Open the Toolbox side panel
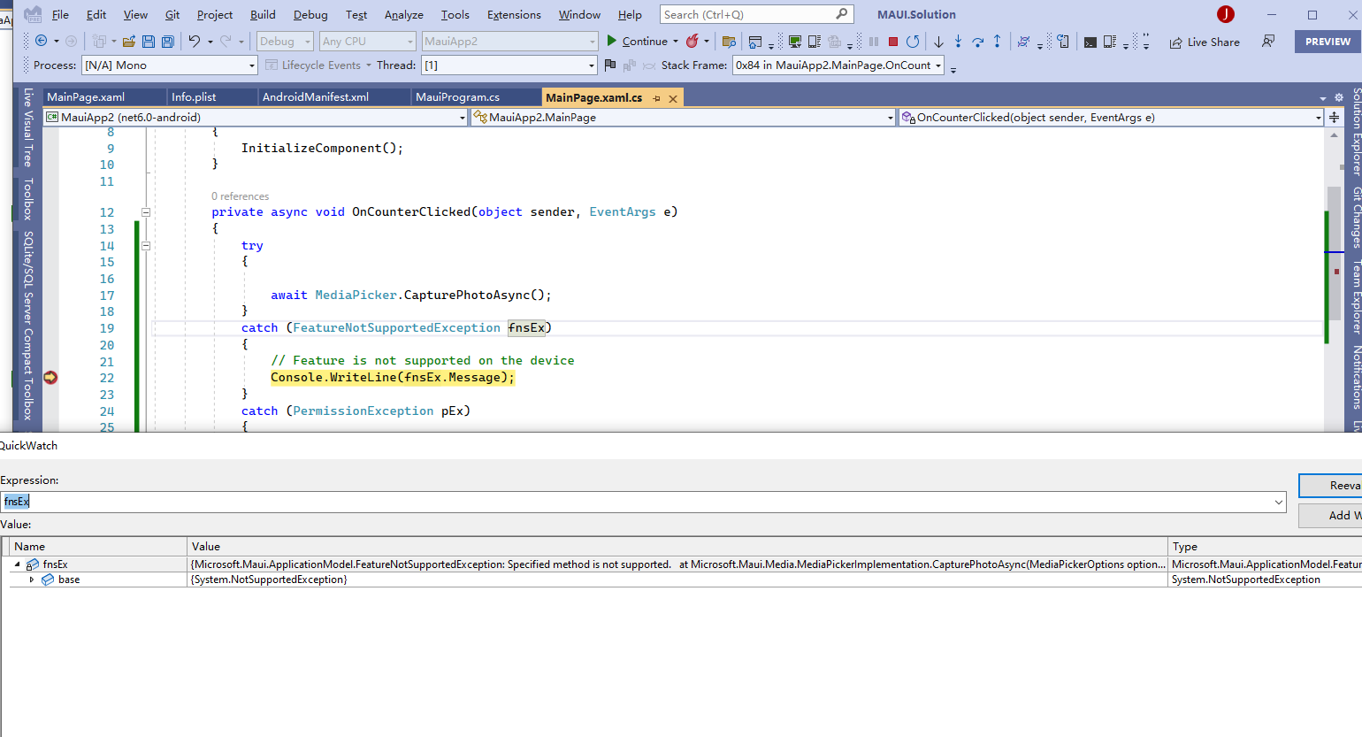Image resolution: width=1362 pixels, height=737 pixels. point(27,199)
